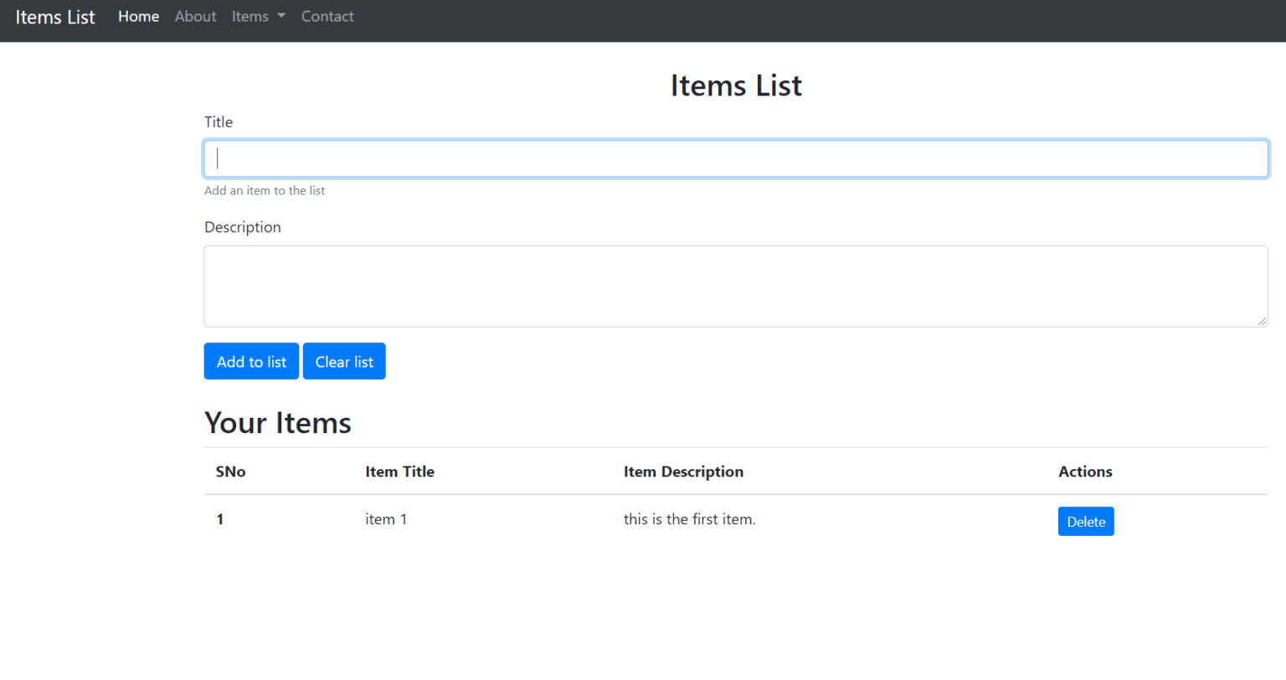Select the text 'this is the first item.'
This screenshot has width=1286, height=680.
tap(689, 518)
